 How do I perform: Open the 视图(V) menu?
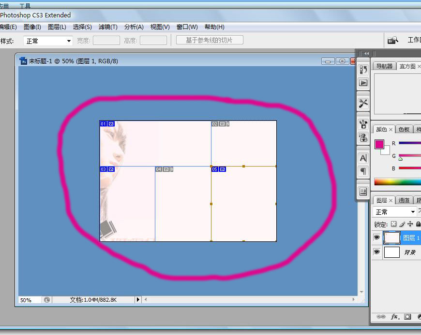click(160, 27)
